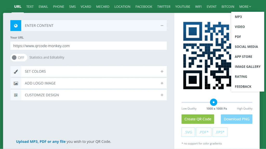This screenshot has width=266, height=149.
Task: Click the Download PNG button
Action: 236,119
